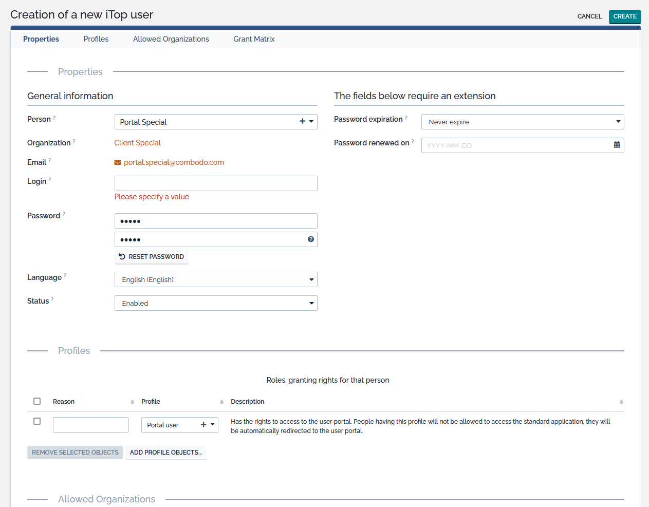The height and width of the screenshot is (507, 649).
Task: Toggle the select-all checkbox in Profiles header
Action: [x=37, y=401]
